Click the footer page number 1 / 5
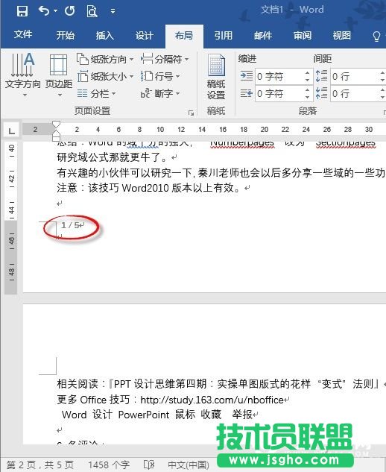 tap(71, 225)
